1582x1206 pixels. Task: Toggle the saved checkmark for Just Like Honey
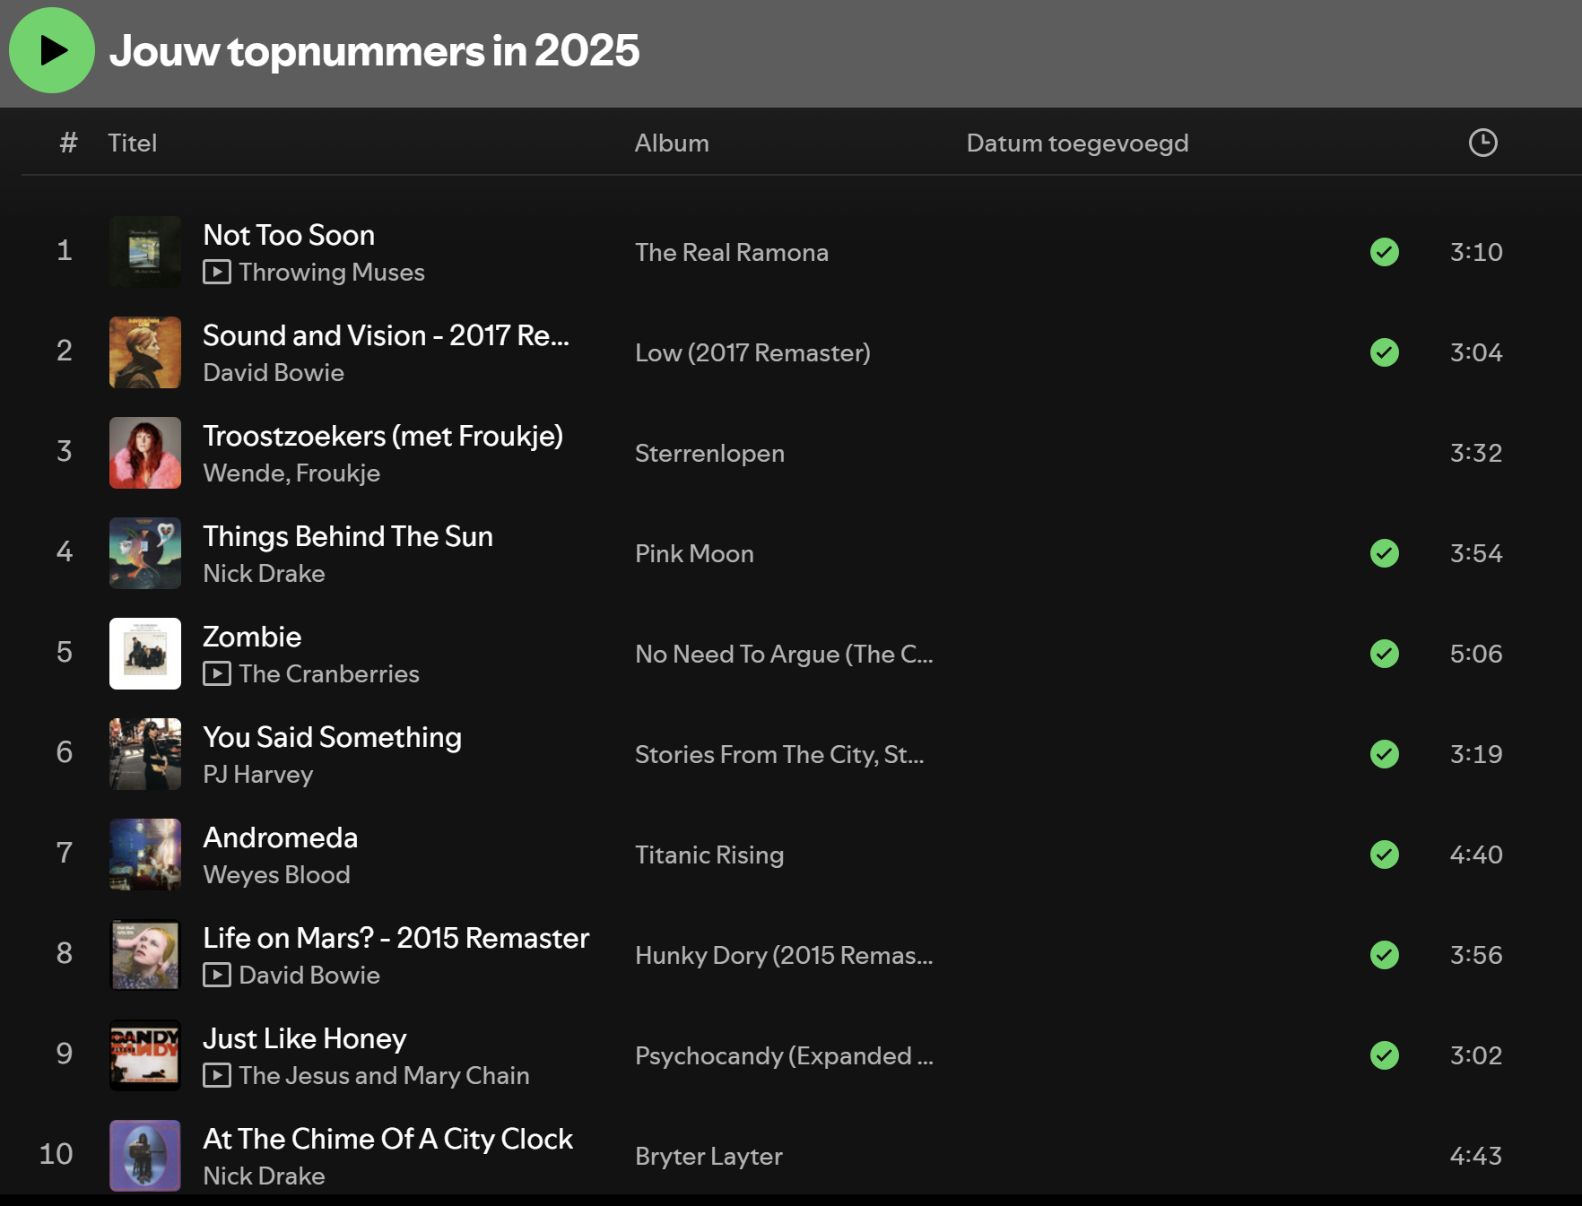1384,1055
